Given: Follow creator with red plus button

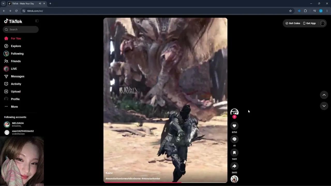Looking at the screenshot, I should (x=234, y=117).
